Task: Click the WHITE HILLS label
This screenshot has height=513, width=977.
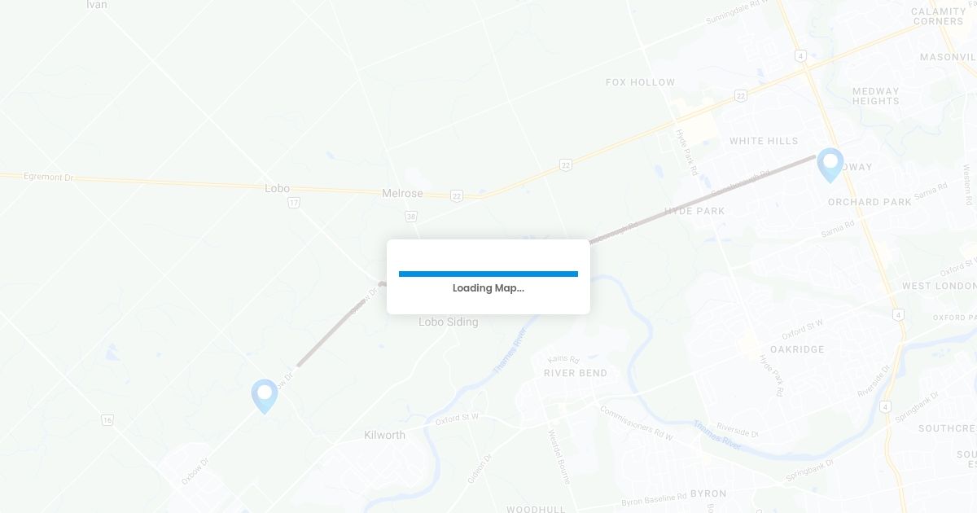Action: [764, 141]
